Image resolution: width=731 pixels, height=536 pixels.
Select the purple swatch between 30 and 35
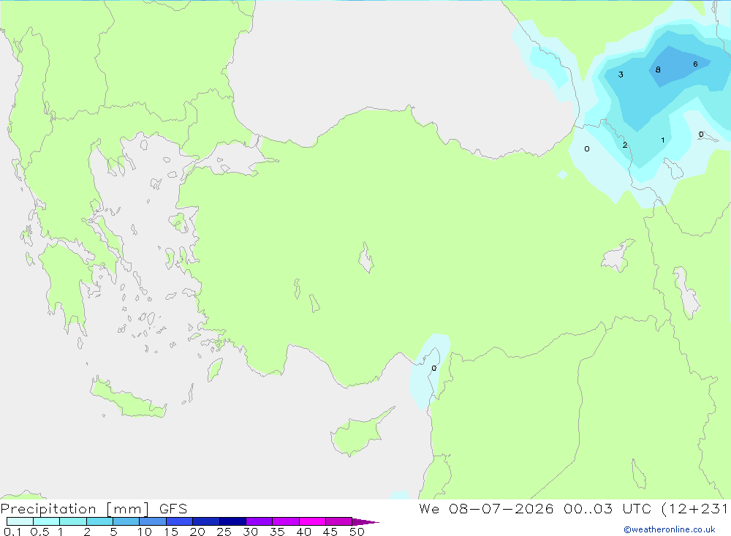tap(260, 521)
